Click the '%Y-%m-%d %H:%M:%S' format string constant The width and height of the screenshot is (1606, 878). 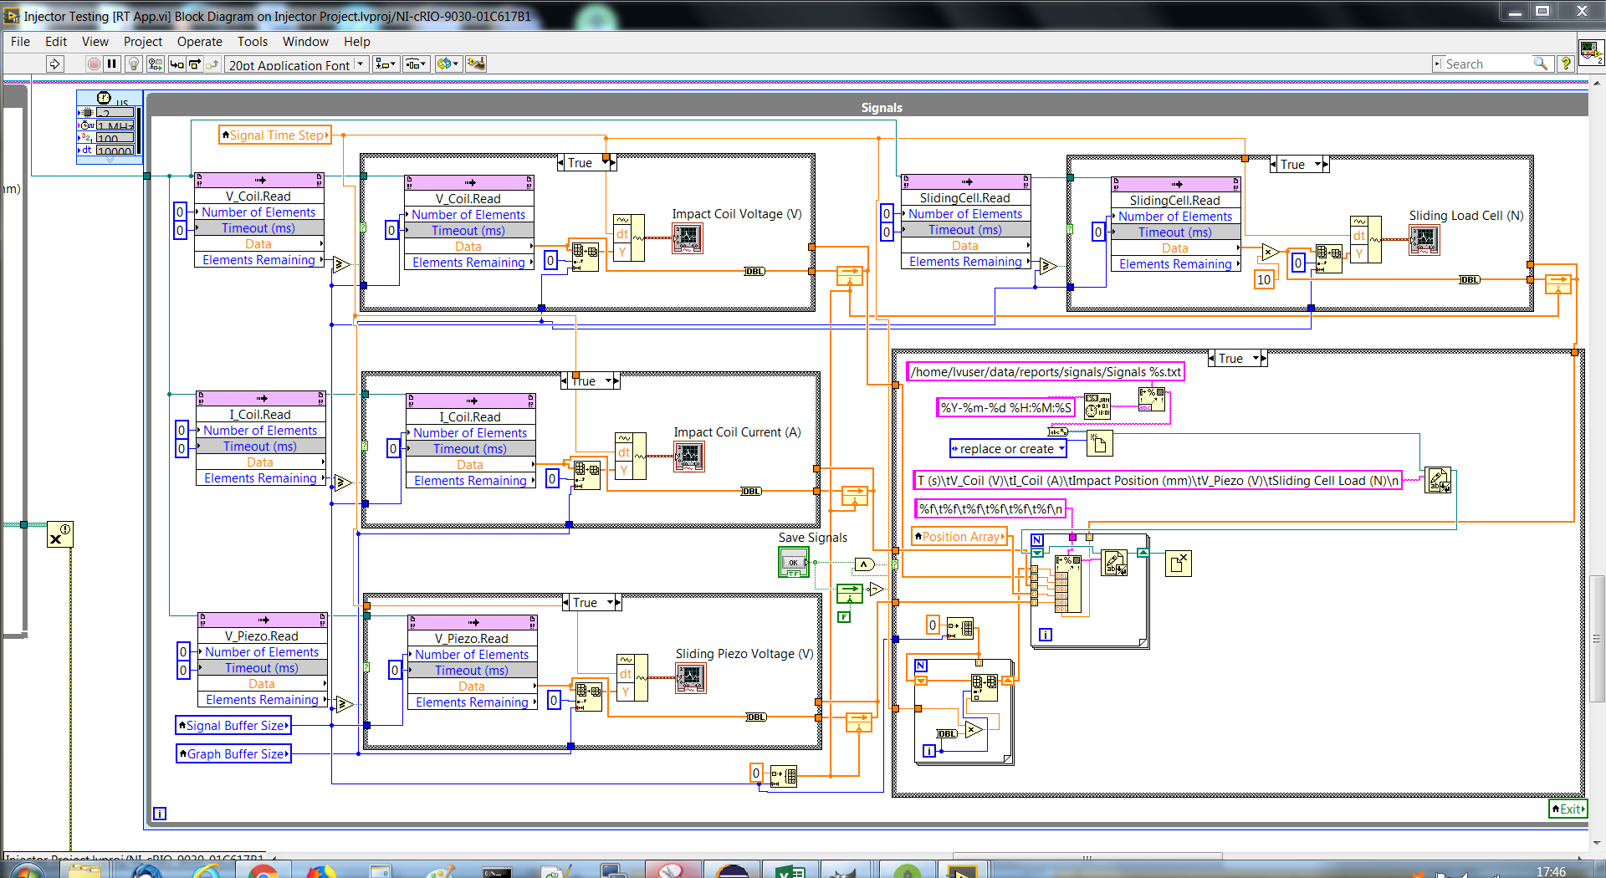[1005, 407]
